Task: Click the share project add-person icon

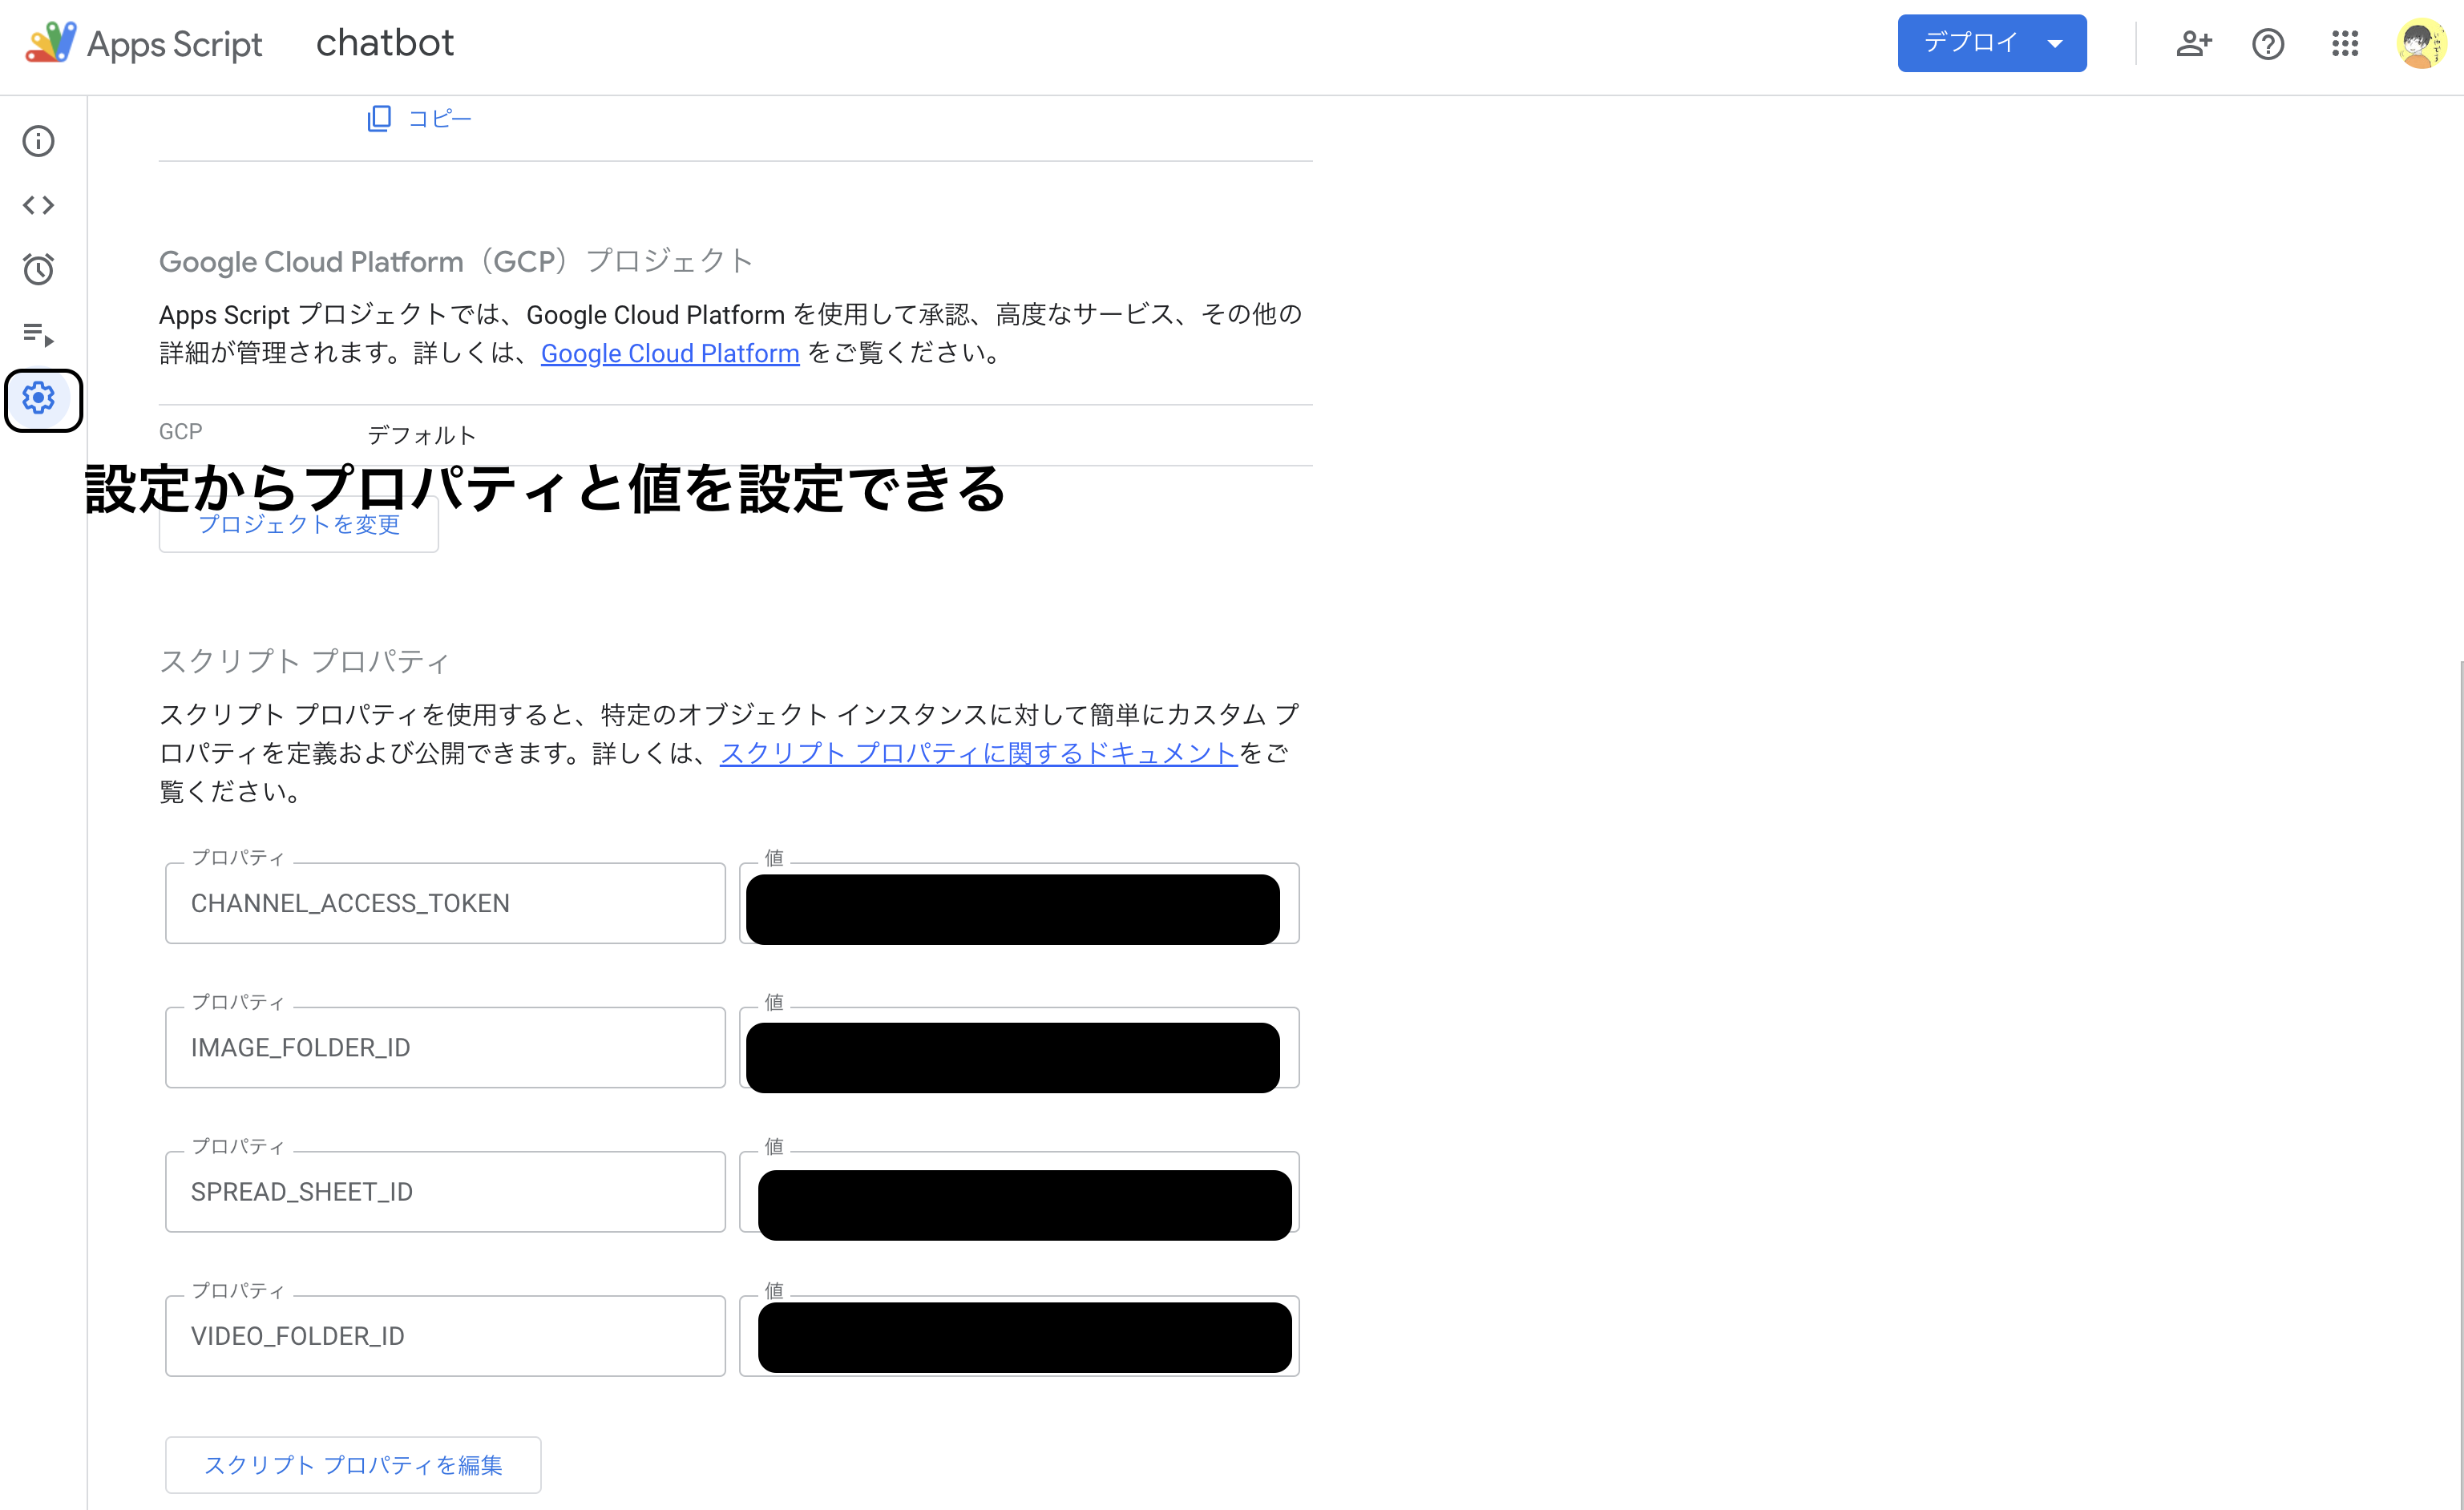Action: click(x=2193, y=44)
